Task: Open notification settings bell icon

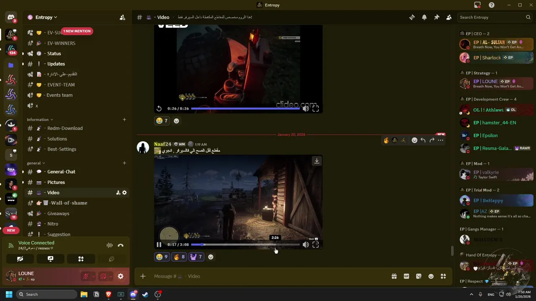Action: click(x=424, y=17)
